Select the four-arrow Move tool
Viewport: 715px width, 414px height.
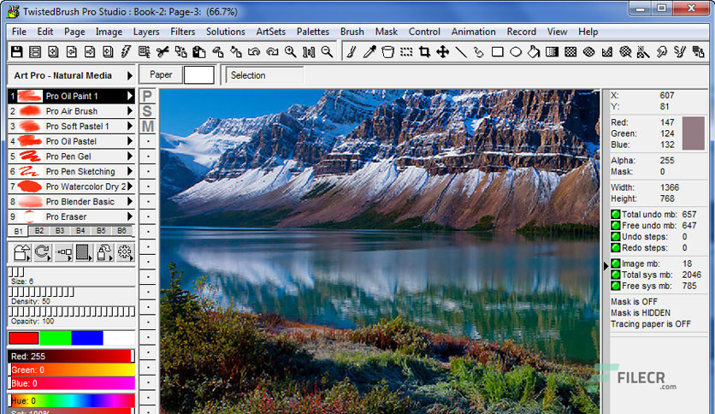[x=443, y=52]
